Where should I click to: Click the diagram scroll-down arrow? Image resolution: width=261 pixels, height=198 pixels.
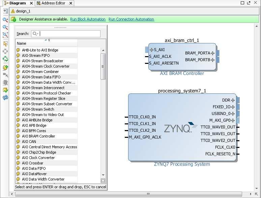(x=257, y=188)
